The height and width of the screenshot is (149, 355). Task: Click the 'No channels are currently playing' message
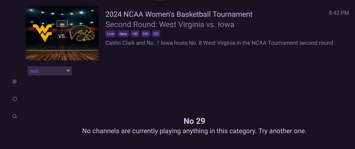[194, 131]
